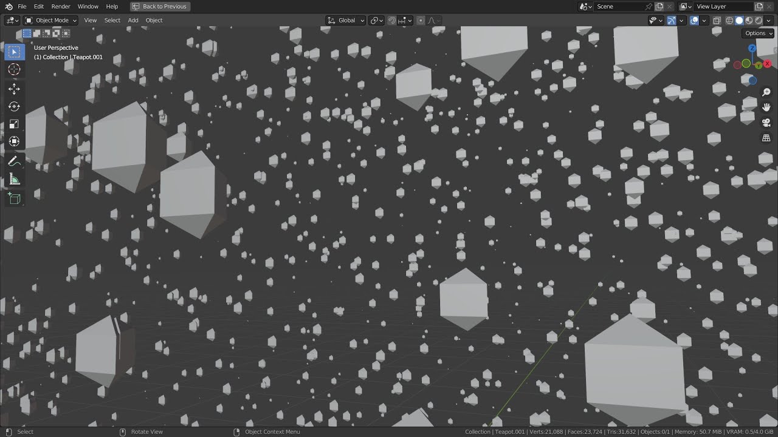Open the Edit menu

click(x=39, y=6)
